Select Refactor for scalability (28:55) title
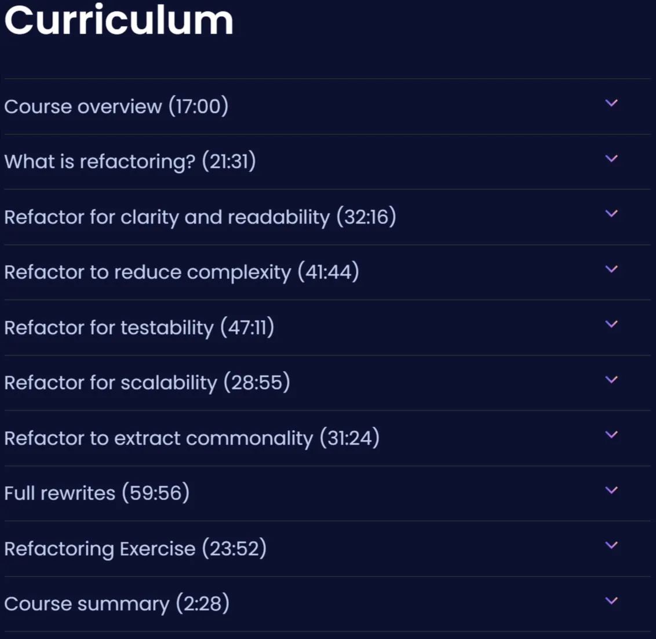Image resolution: width=656 pixels, height=639 pixels. [147, 383]
